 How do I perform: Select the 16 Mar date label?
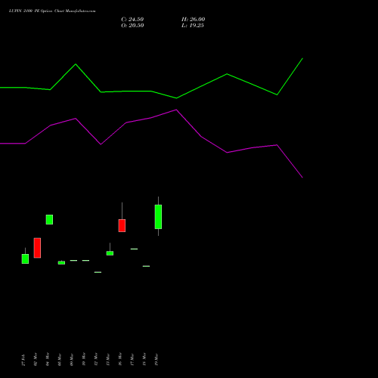tap(120, 359)
